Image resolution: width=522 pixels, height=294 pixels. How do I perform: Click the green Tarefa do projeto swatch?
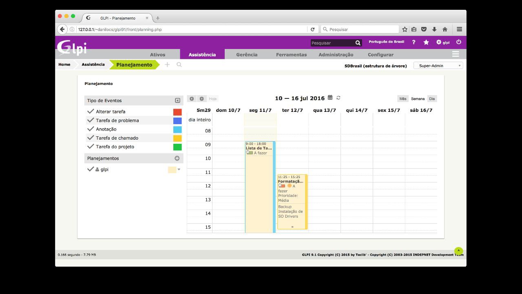pos(177,147)
